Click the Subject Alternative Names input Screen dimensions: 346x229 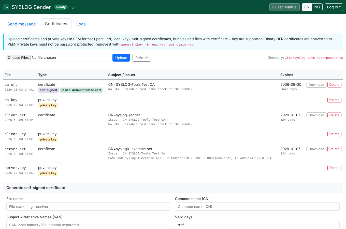pos(89,225)
